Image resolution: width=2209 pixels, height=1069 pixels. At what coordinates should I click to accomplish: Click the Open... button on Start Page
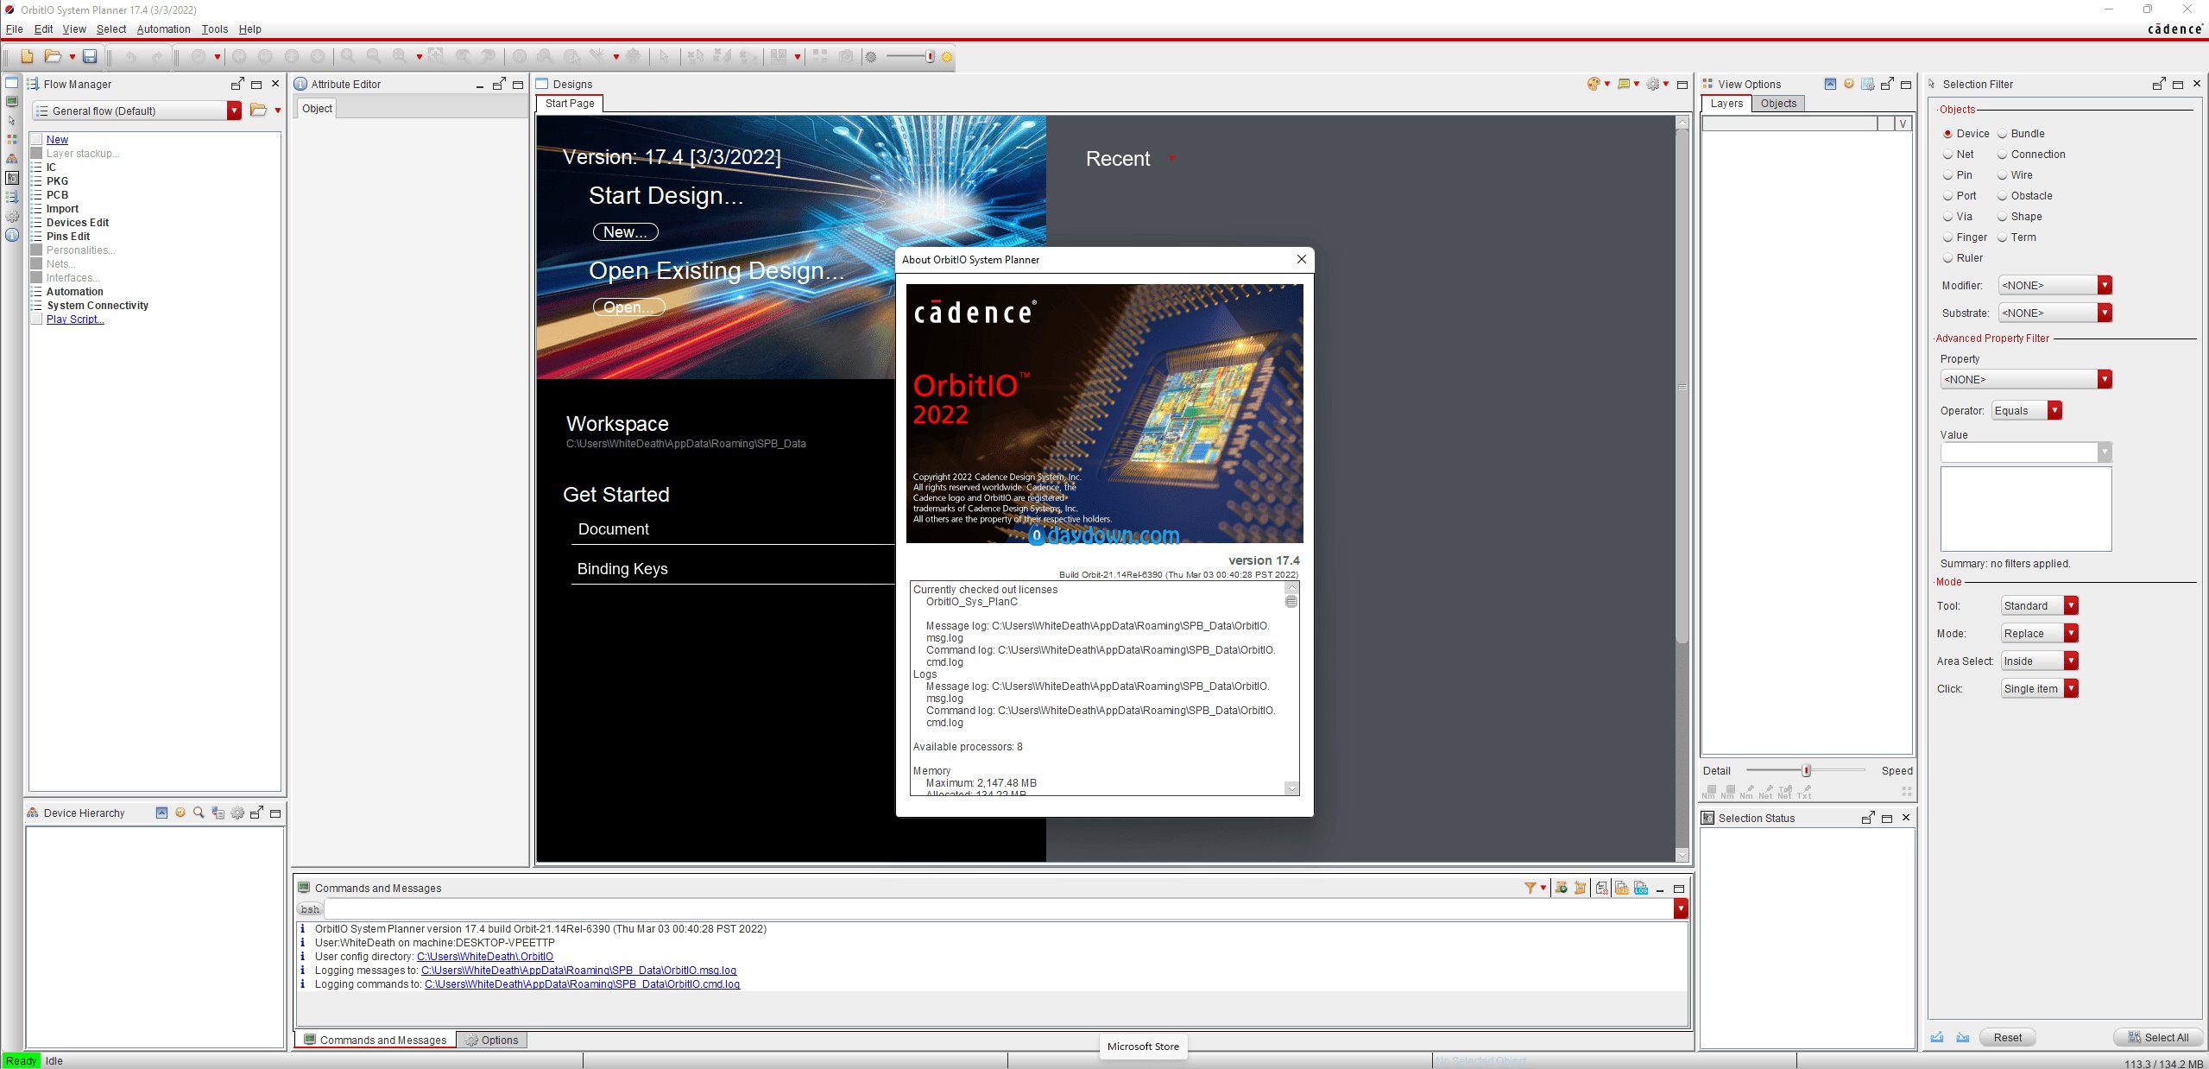click(628, 307)
